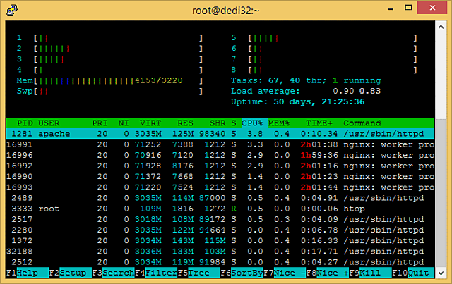Click the NI column header

coord(124,123)
